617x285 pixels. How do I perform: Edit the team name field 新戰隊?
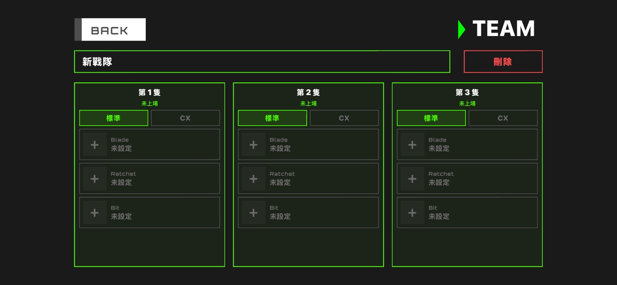262,62
